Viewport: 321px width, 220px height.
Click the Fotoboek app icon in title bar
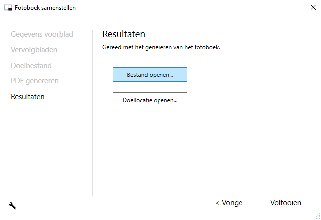[8, 8]
